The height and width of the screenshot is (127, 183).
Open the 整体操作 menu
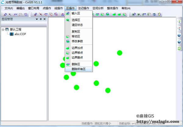(113, 8)
